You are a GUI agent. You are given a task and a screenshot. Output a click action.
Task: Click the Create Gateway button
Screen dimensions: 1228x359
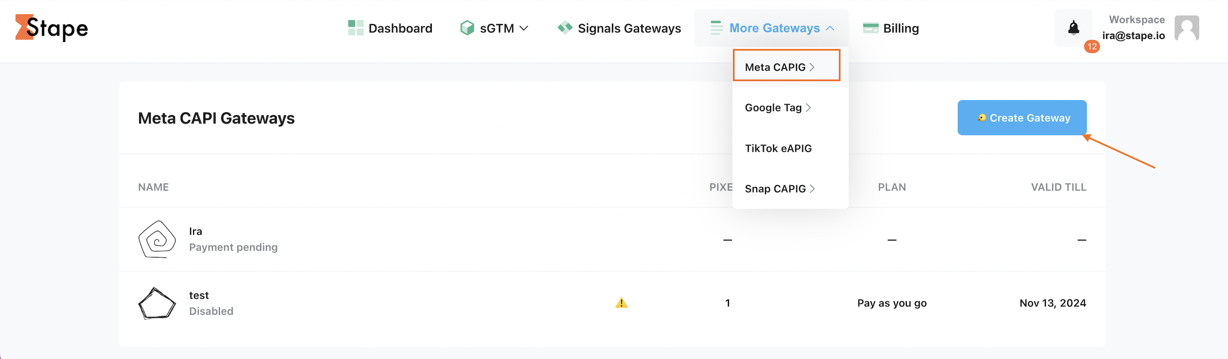[1022, 117]
